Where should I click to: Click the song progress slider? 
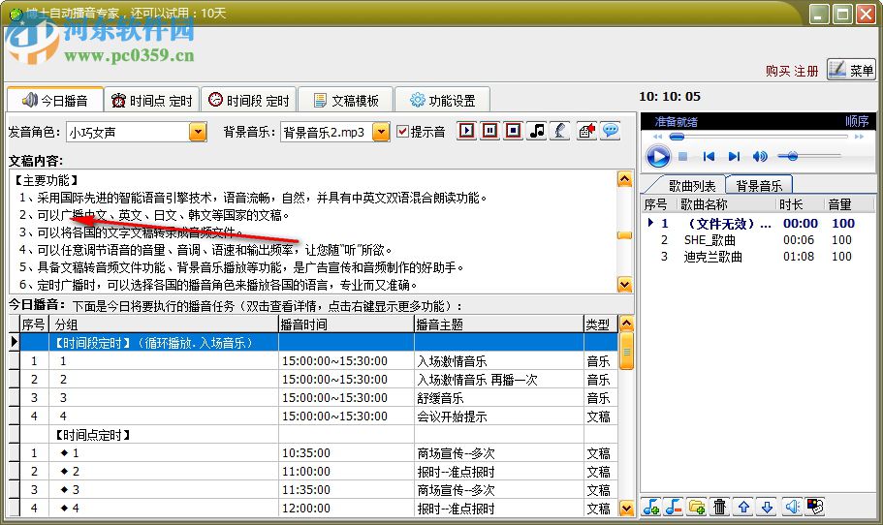click(758, 137)
